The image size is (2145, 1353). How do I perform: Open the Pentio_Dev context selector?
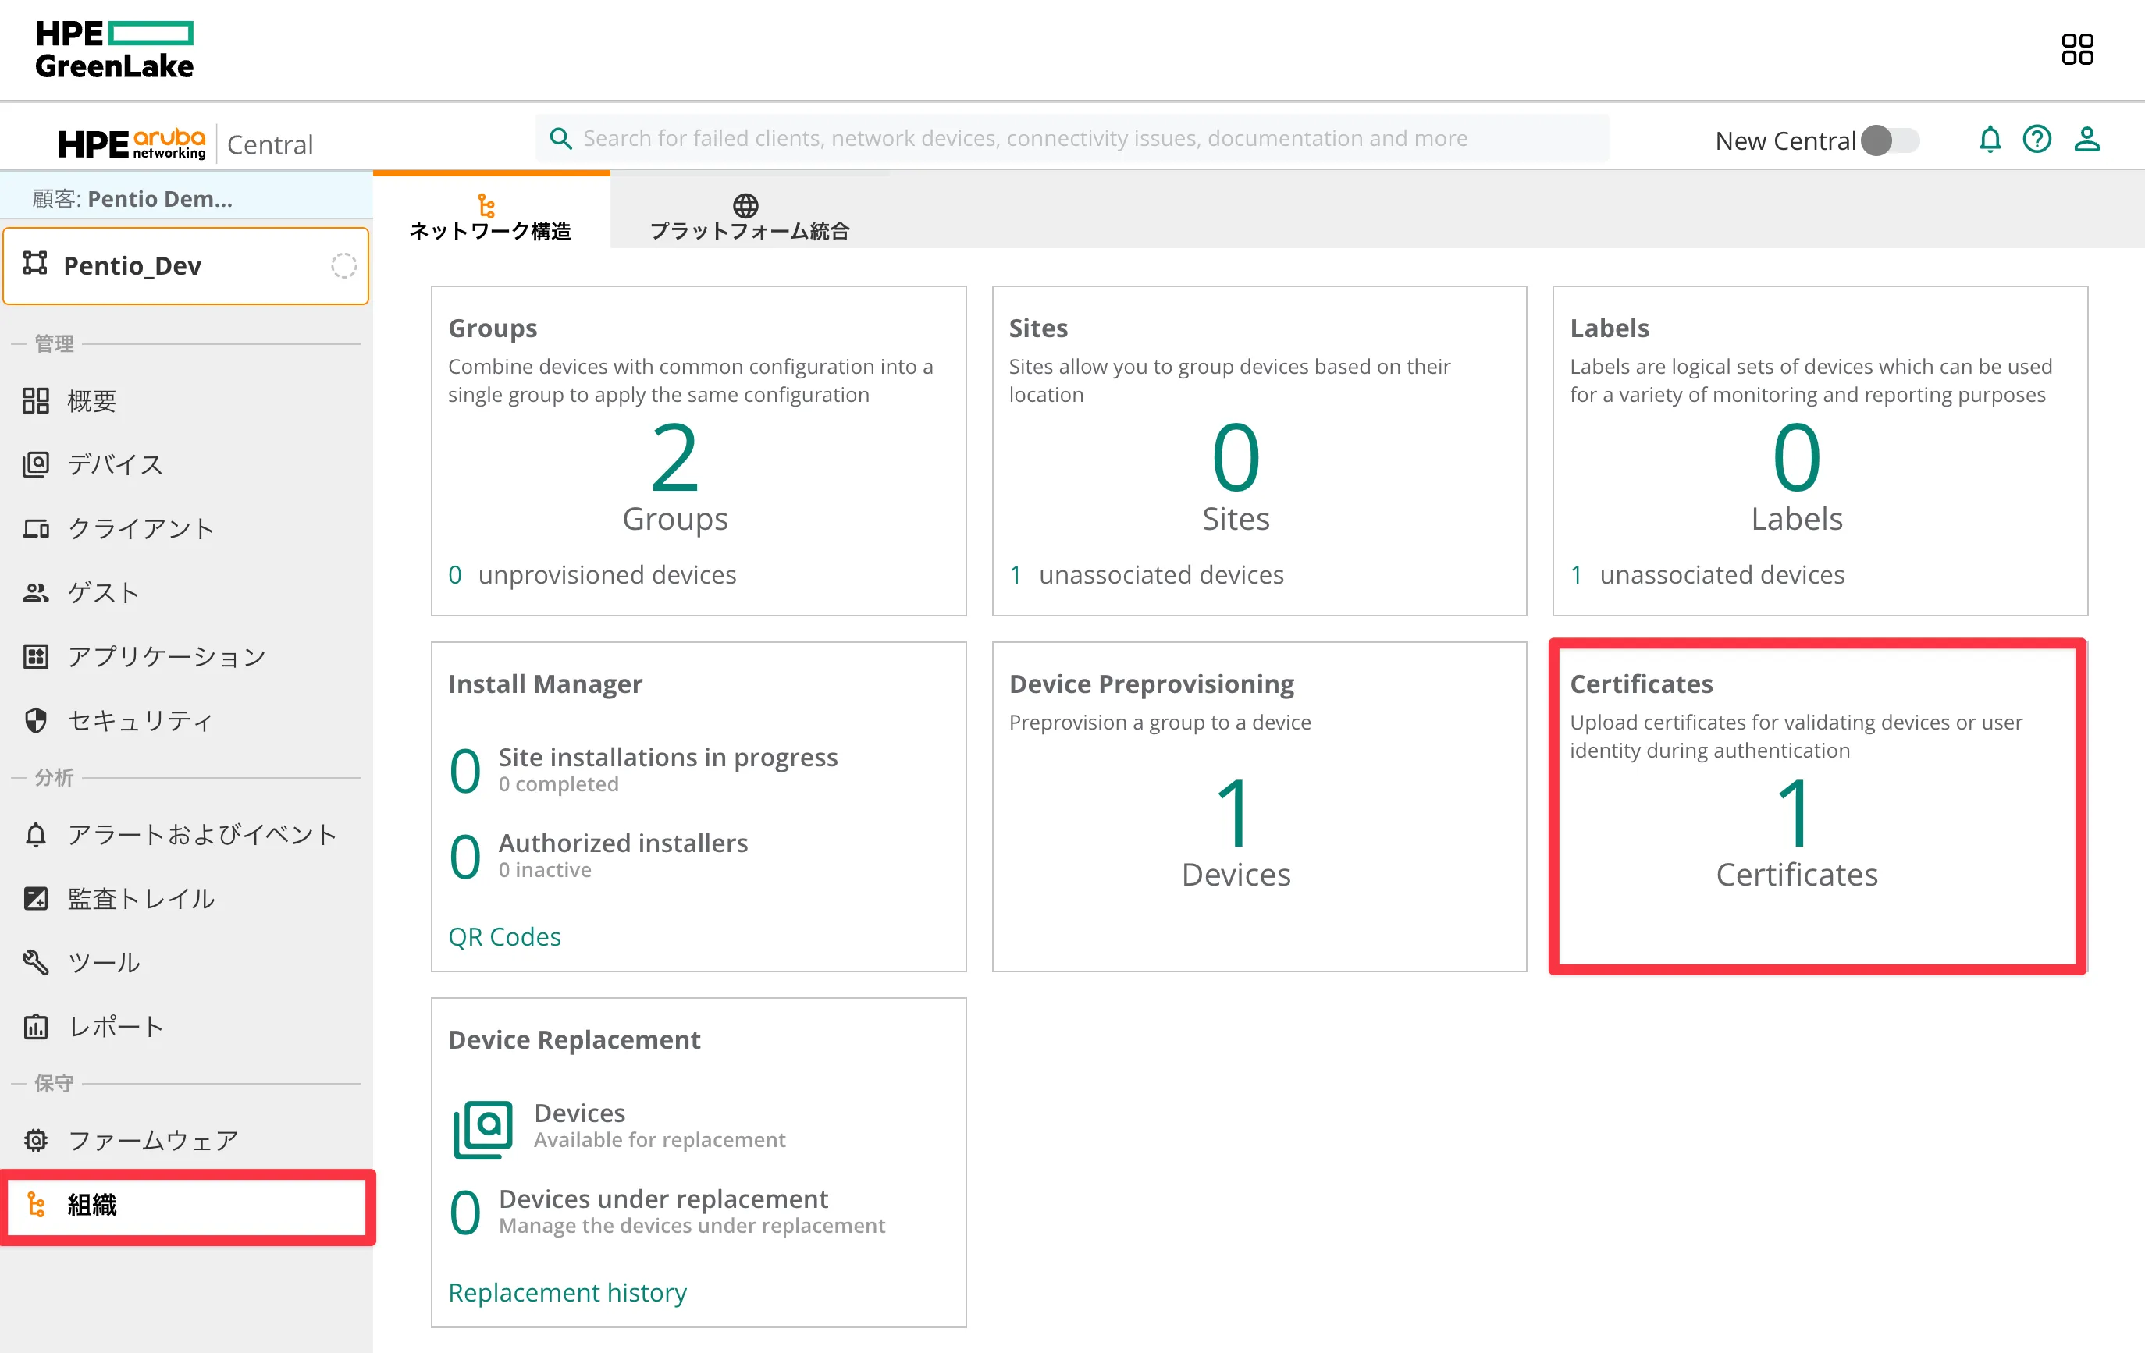click(185, 265)
